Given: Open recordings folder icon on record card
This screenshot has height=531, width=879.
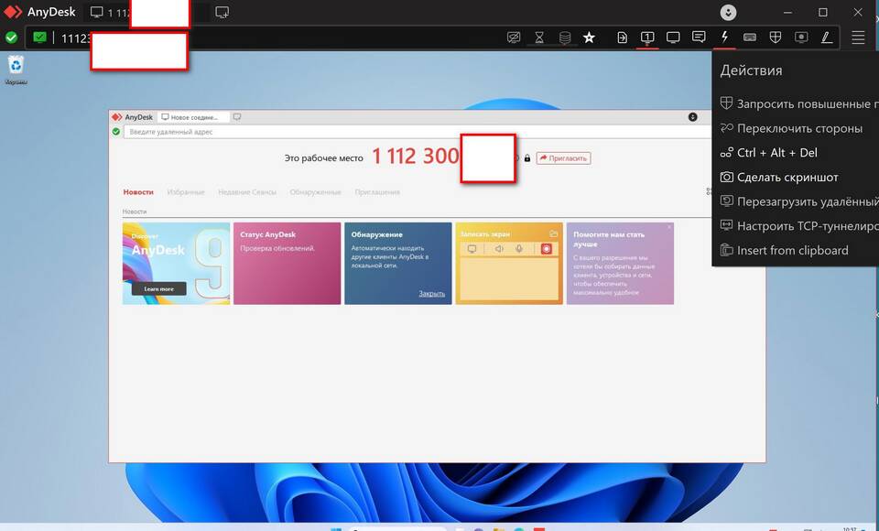Looking at the screenshot, I should pyautogui.click(x=554, y=233).
